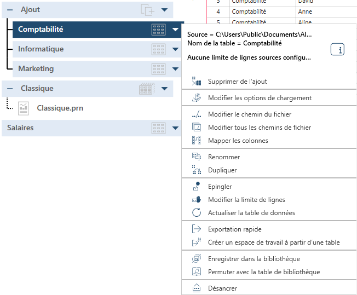Image resolution: width=357 pixels, height=295 pixels.
Task: Click the table grid icon on Salaires row
Action: click(158, 128)
